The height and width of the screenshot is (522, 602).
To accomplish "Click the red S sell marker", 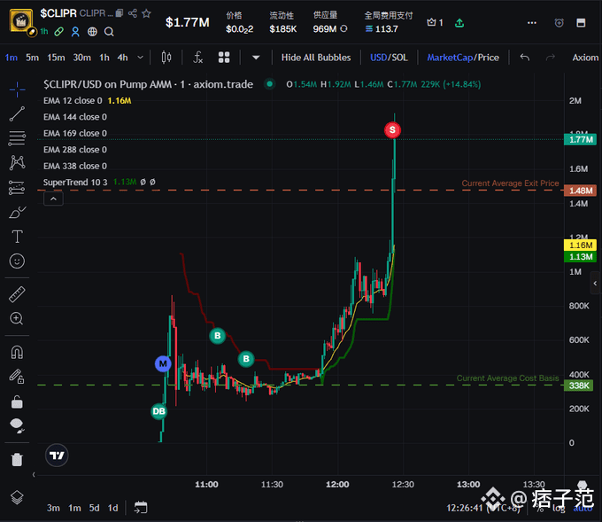I will [393, 130].
